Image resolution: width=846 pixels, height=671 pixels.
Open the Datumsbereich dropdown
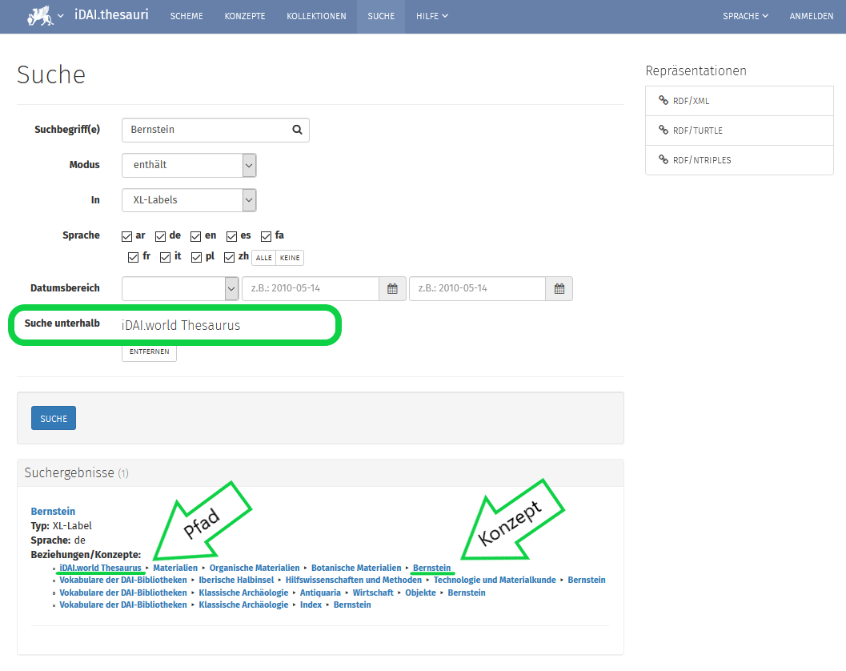180,289
